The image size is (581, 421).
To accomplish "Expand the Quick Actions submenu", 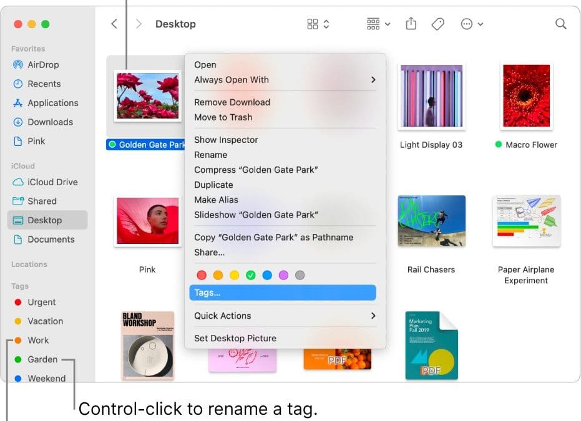I will (373, 316).
